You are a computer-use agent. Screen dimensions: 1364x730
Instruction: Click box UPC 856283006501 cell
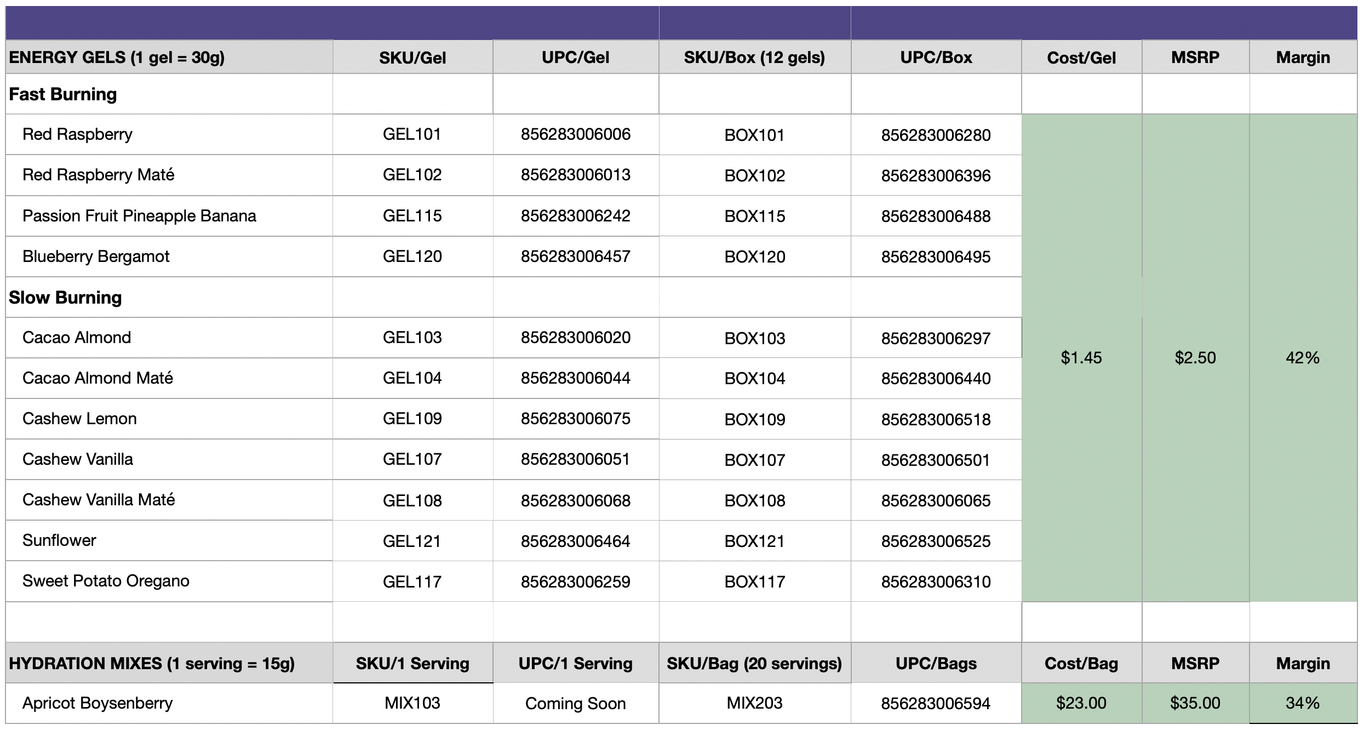click(935, 460)
